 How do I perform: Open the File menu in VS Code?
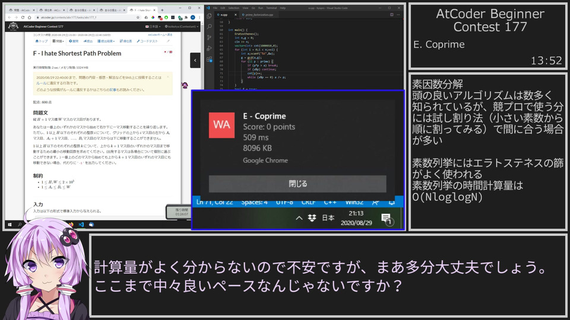pyautogui.click(x=215, y=8)
